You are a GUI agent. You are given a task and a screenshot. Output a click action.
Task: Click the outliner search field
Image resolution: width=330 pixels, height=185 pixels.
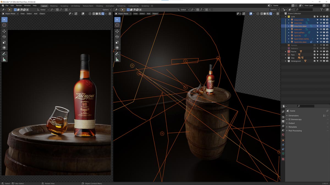point(304,10)
